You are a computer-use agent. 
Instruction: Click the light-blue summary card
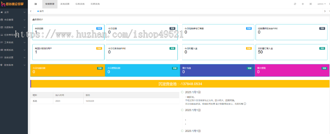pyautogui.click(x=143, y=70)
